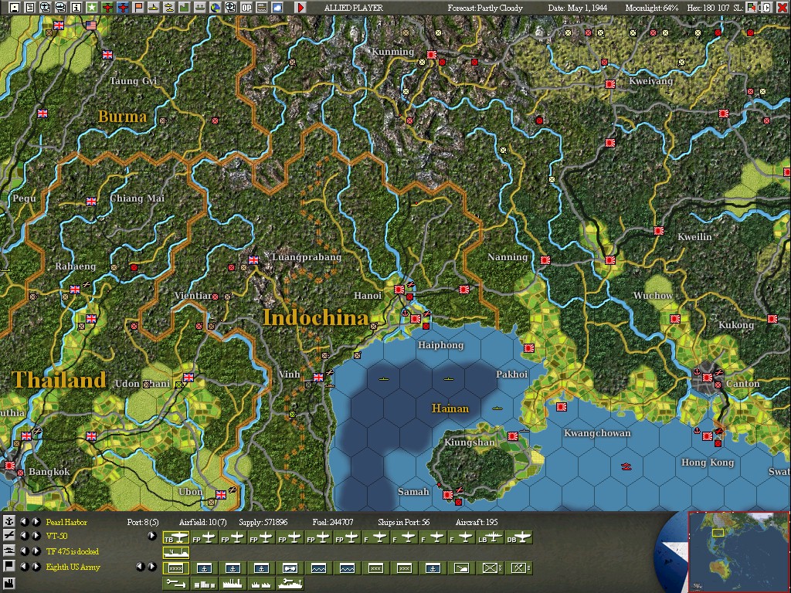Click the orange flag toolbar icon

(x=137, y=7)
